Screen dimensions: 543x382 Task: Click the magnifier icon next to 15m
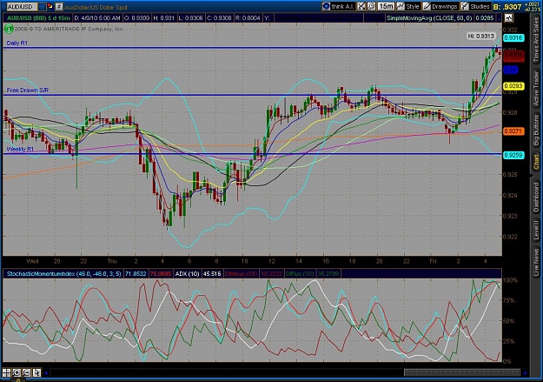(372, 6)
